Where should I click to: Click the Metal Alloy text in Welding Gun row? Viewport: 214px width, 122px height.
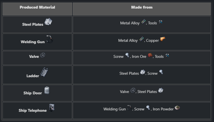tap(128, 41)
